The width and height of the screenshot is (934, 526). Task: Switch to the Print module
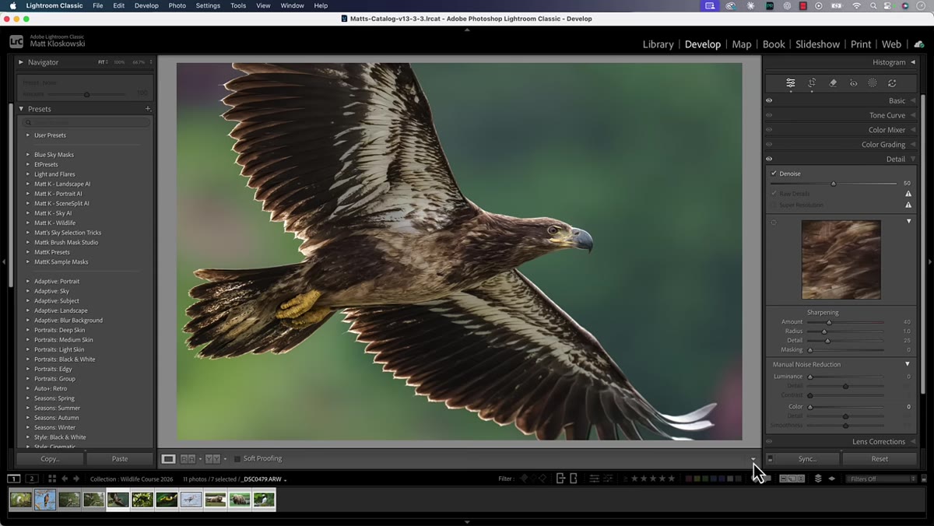(861, 44)
